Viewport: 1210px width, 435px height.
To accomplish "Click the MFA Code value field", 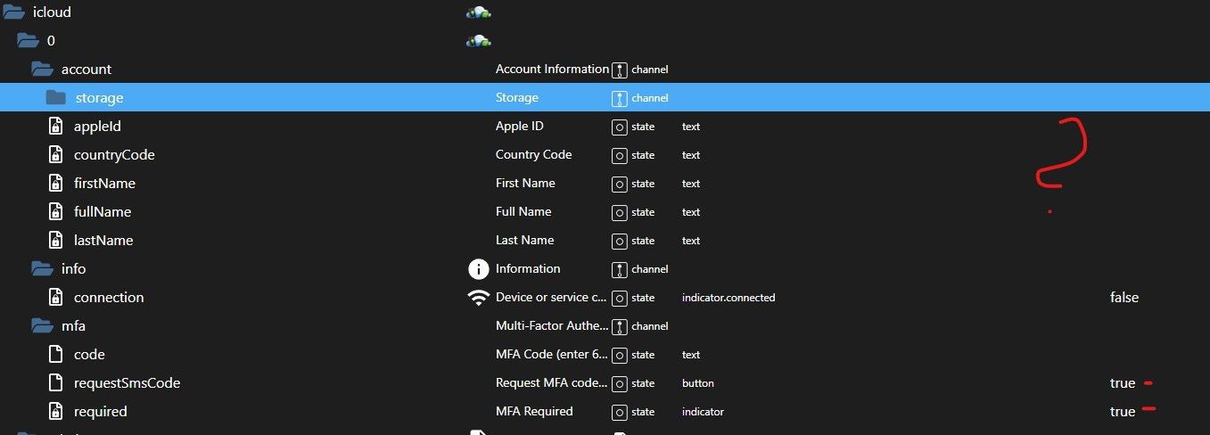I will click(x=892, y=355).
